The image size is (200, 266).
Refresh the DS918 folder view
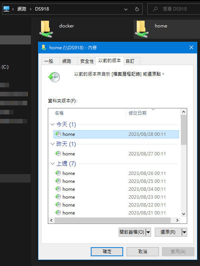coord(137,9)
